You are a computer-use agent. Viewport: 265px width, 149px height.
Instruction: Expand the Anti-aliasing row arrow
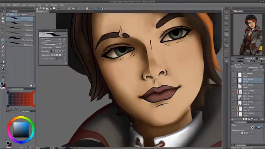(65, 51)
